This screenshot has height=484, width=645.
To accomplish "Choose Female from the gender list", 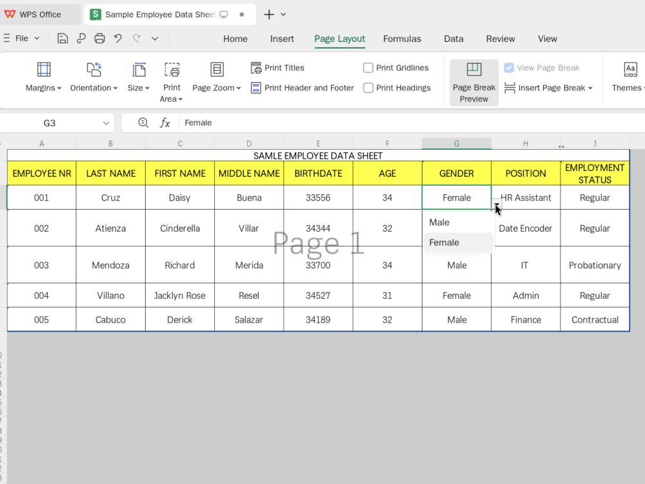I will coord(458,243).
